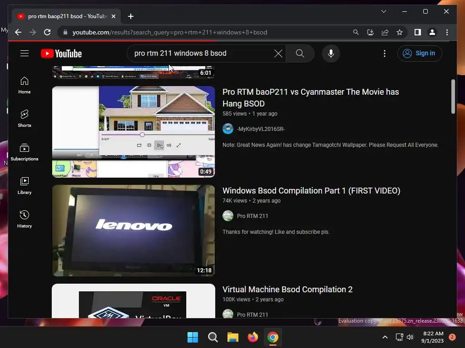Click the zoom magnifier in address bar
Viewport: 465px width, 348px height.
tap(356, 32)
